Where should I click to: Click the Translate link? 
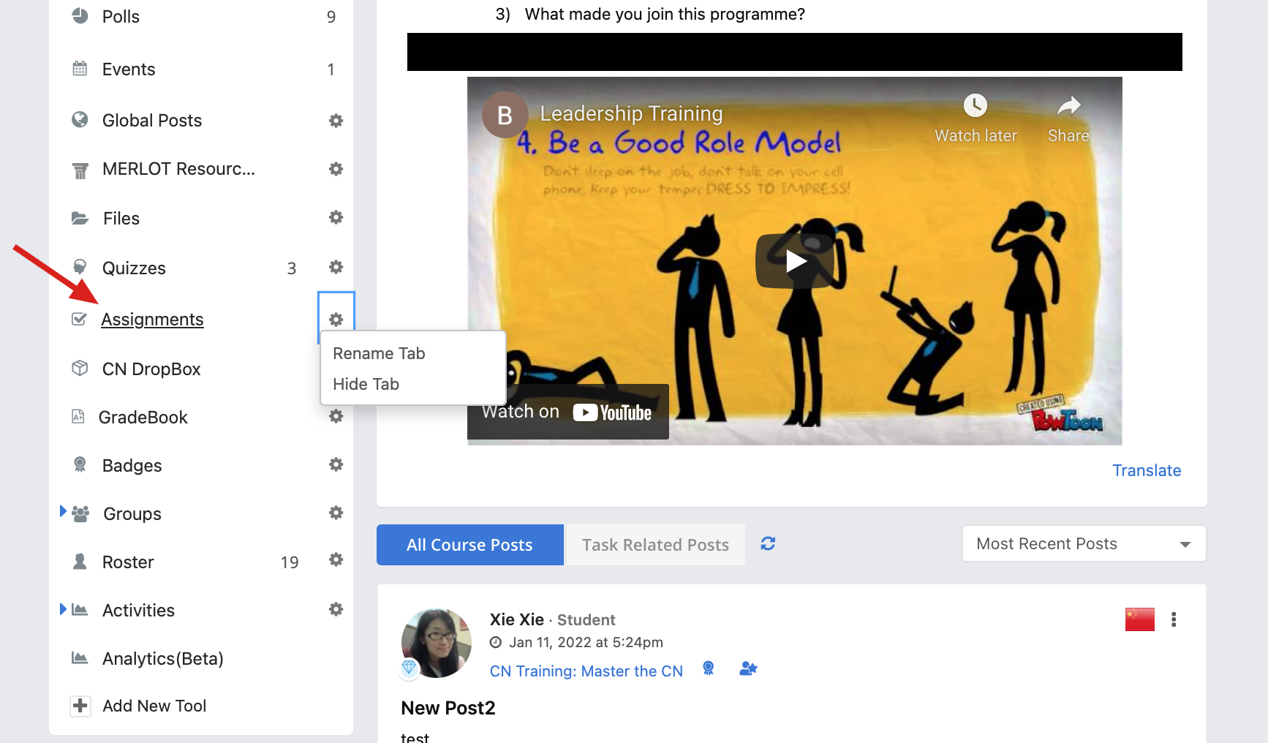(x=1147, y=470)
